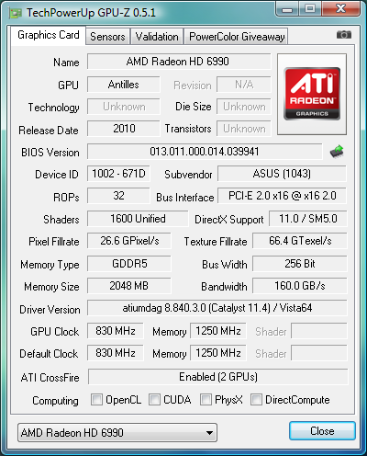Open the AMD Radeon HD 6990 dropdown
Screen dimensions: 367x456
117,433
